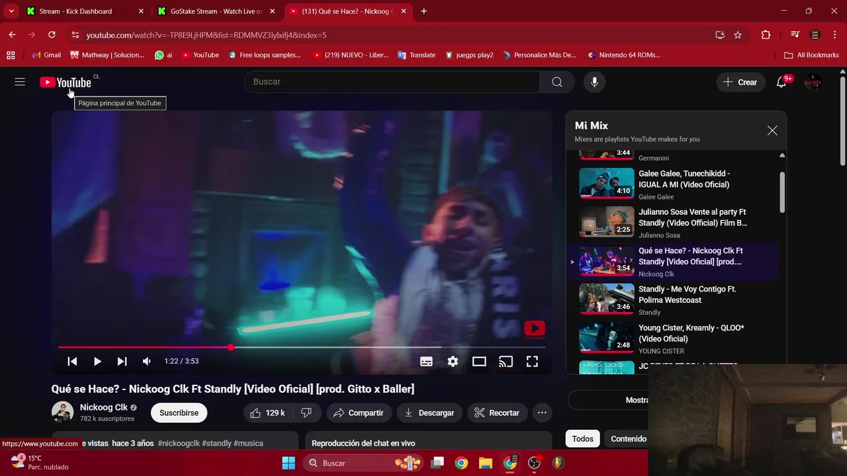Switch to theater mode

479,362
